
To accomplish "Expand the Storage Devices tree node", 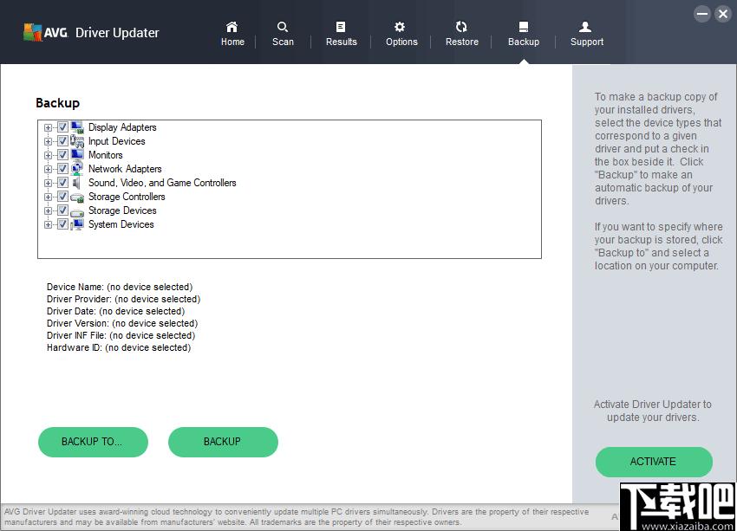I will (x=48, y=210).
